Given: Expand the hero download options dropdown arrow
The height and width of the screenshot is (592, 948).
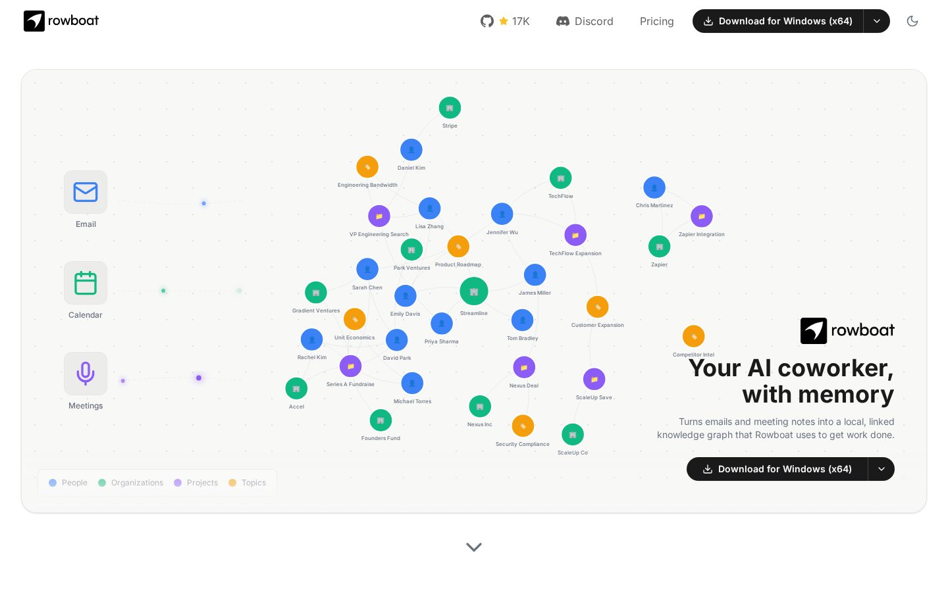Looking at the screenshot, I should point(882,469).
